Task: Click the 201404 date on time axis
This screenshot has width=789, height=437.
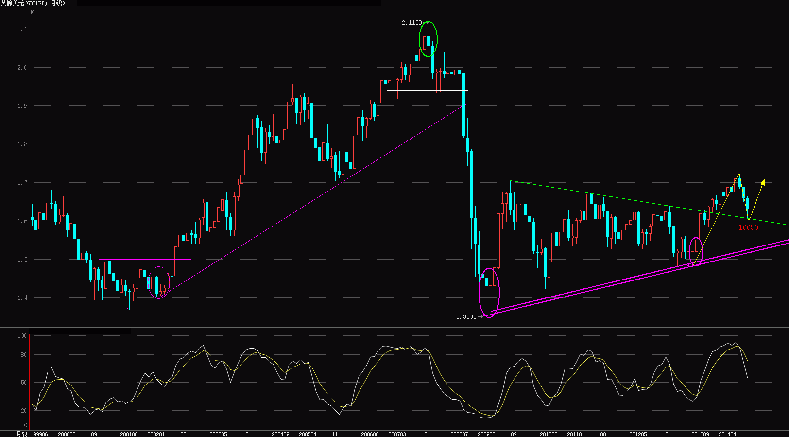Action: point(727,434)
